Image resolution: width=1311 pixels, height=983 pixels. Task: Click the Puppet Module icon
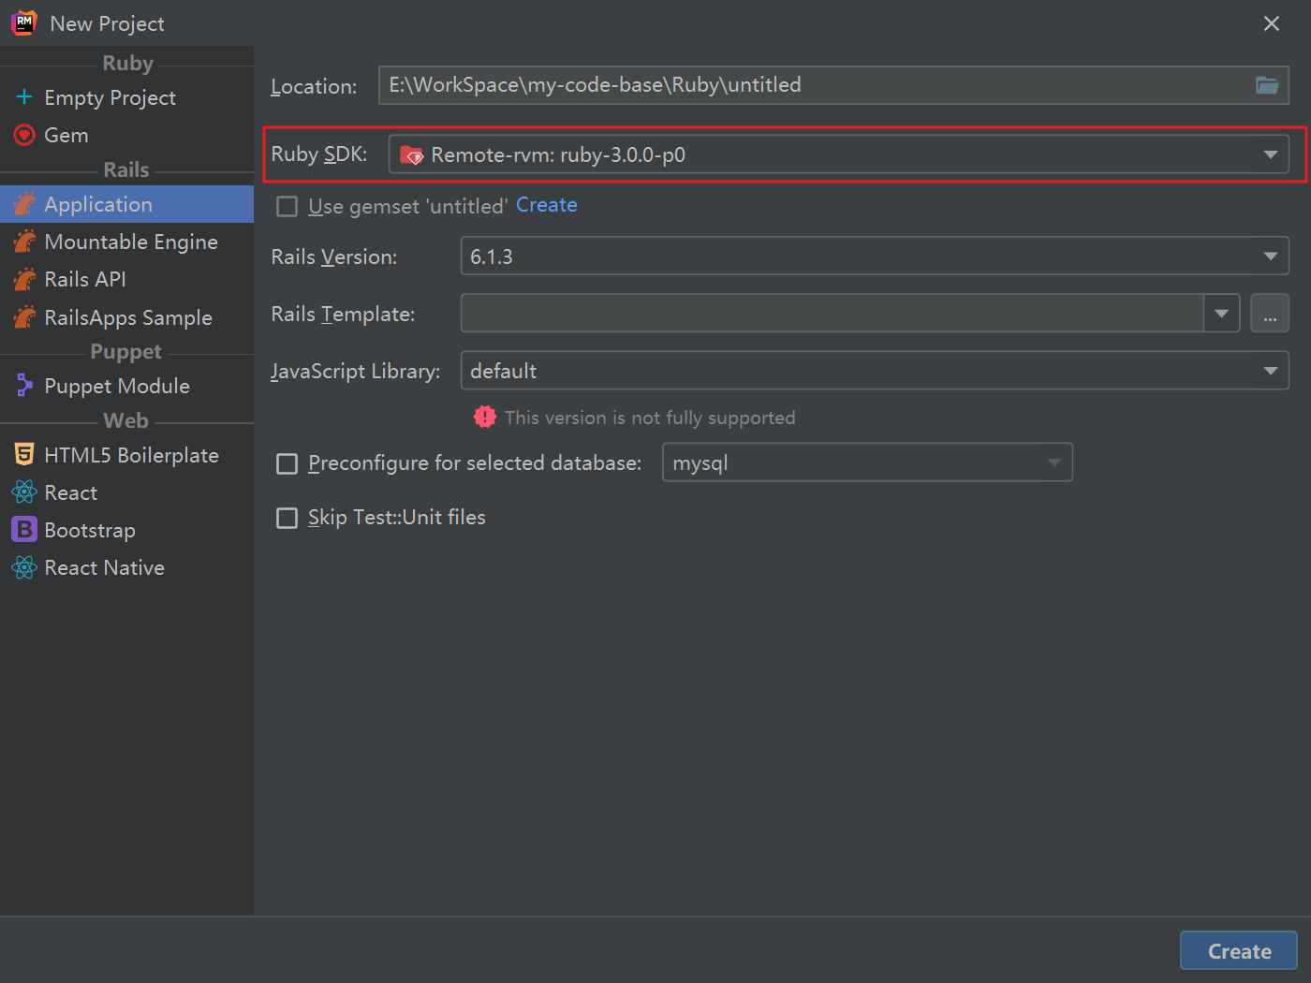coord(24,385)
